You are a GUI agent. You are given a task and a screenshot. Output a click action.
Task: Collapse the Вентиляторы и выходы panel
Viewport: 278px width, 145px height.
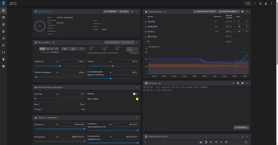(x=137, y=87)
